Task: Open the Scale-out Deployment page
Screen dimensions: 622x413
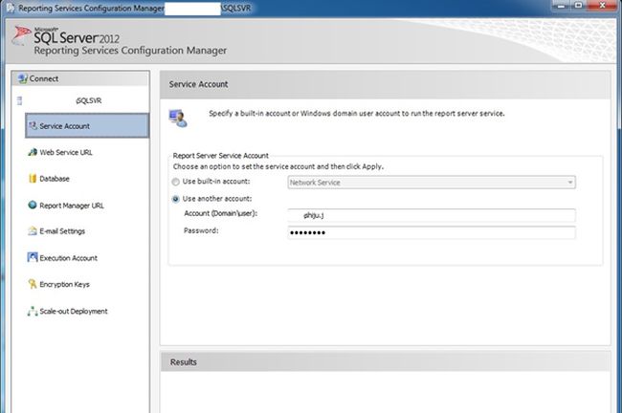Action: tap(74, 311)
